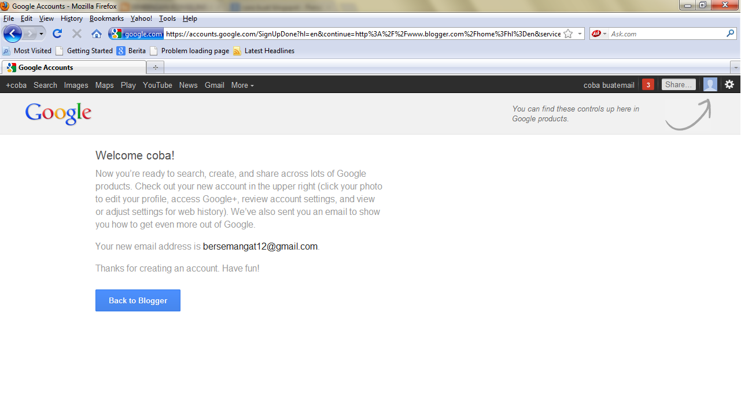The image size is (741, 405).
Task: Click the Getting Started bookmark page icon
Action: point(60,51)
